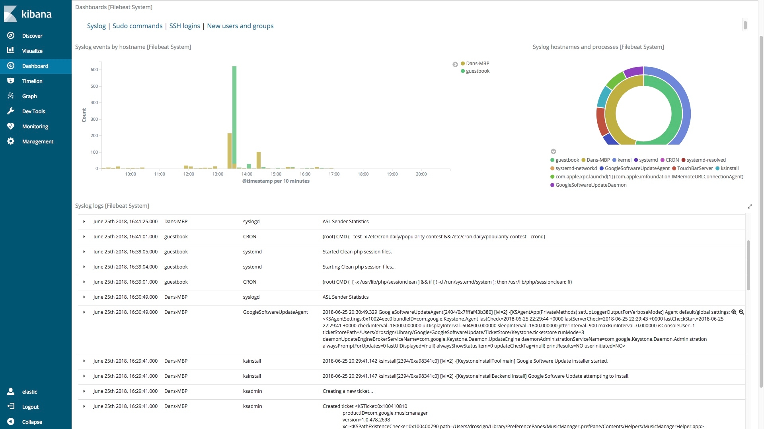
Task: Expand the 16:39:01 CRON log row
Action: pos(84,282)
